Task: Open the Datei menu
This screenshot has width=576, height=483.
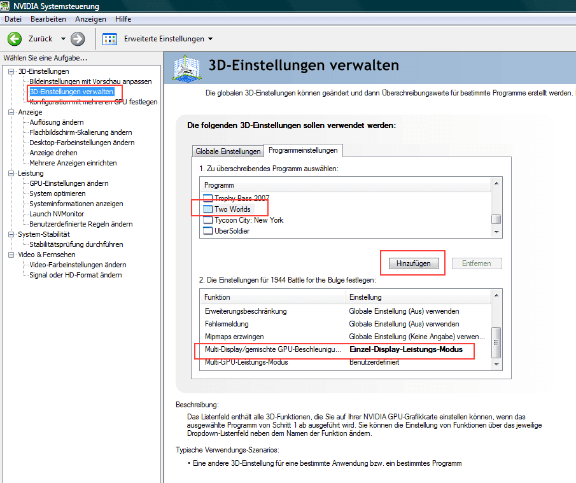Action: pyautogui.click(x=13, y=18)
